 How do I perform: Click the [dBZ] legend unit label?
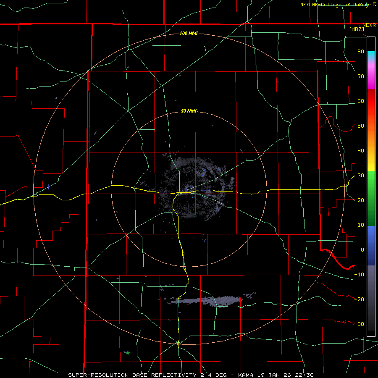pos(357,29)
